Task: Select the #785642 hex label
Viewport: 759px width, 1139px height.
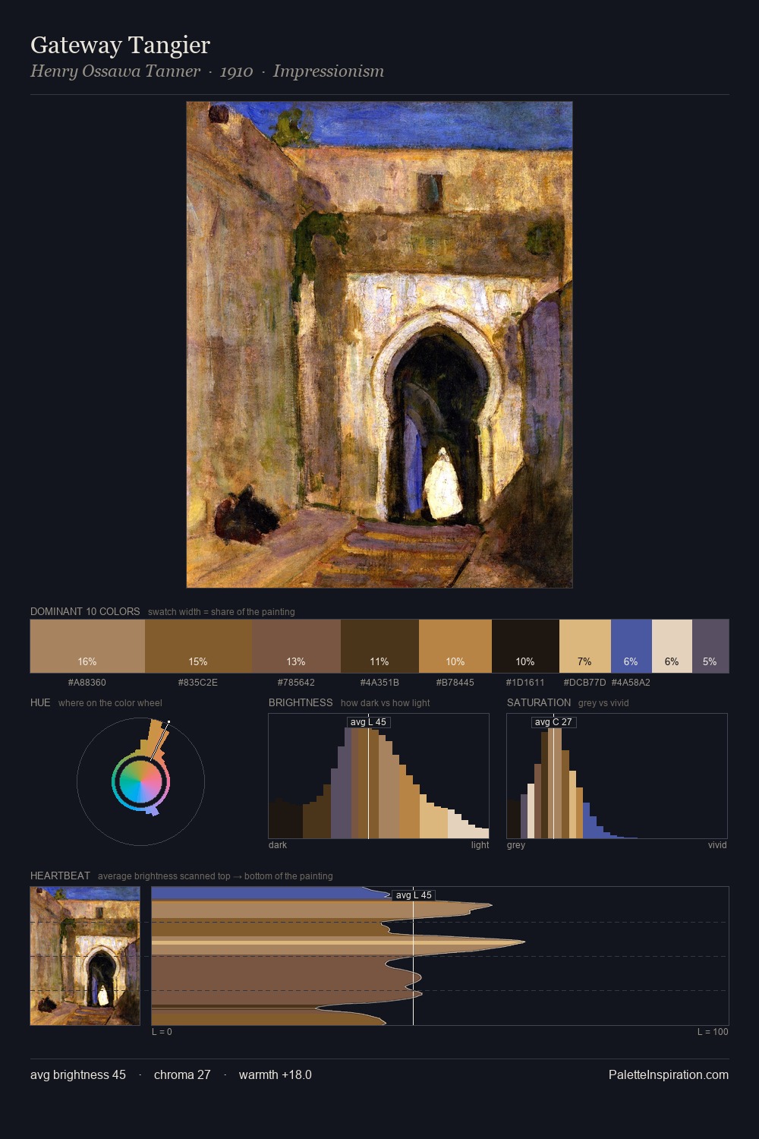Action: (x=296, y=683)
